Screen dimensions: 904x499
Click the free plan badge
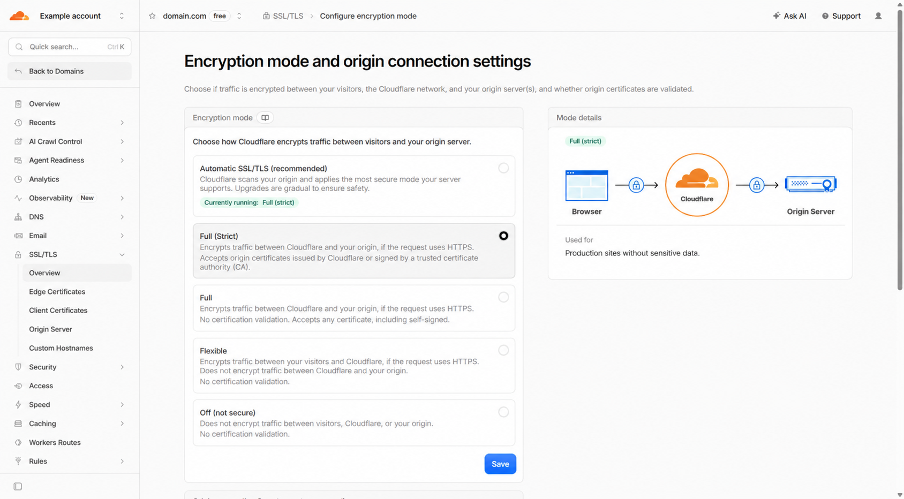220,16
